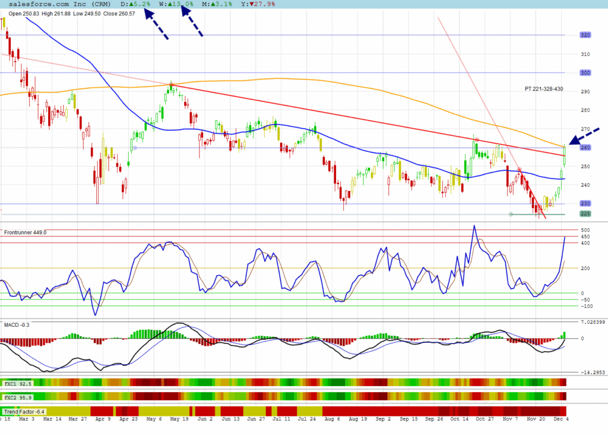
Task: Click the PT 221-328-430 price target text
Action: [x=544, y=88]
